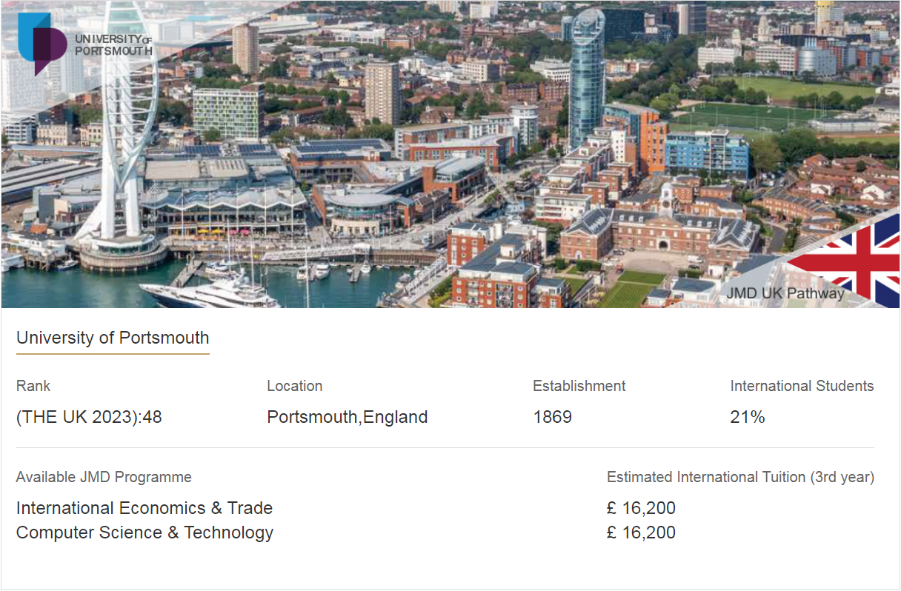Click the Rank label
901x591 pixels.
pos(33,386)
